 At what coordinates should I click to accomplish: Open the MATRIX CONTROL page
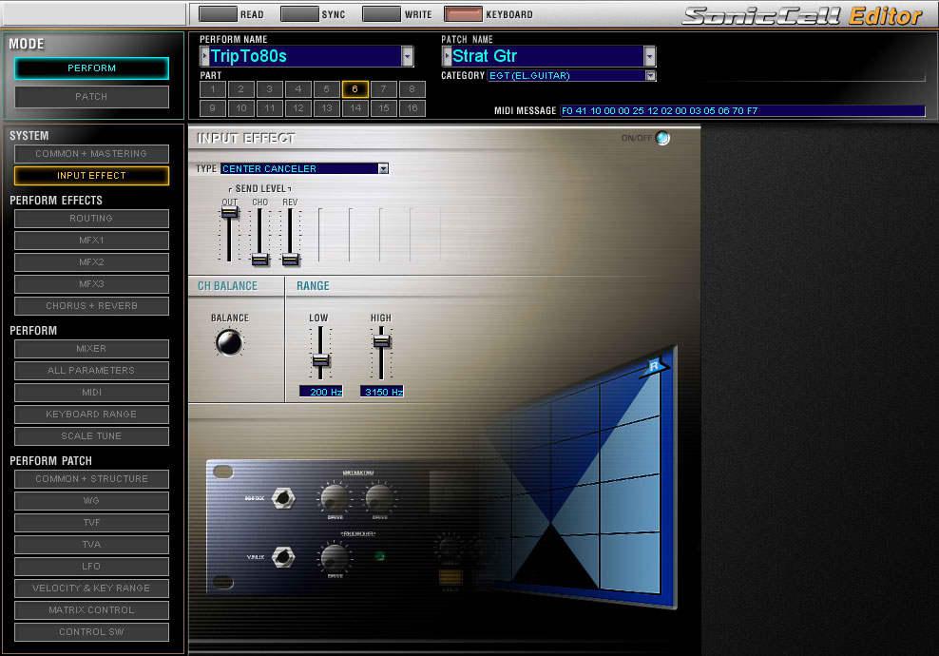coord(91,610)
